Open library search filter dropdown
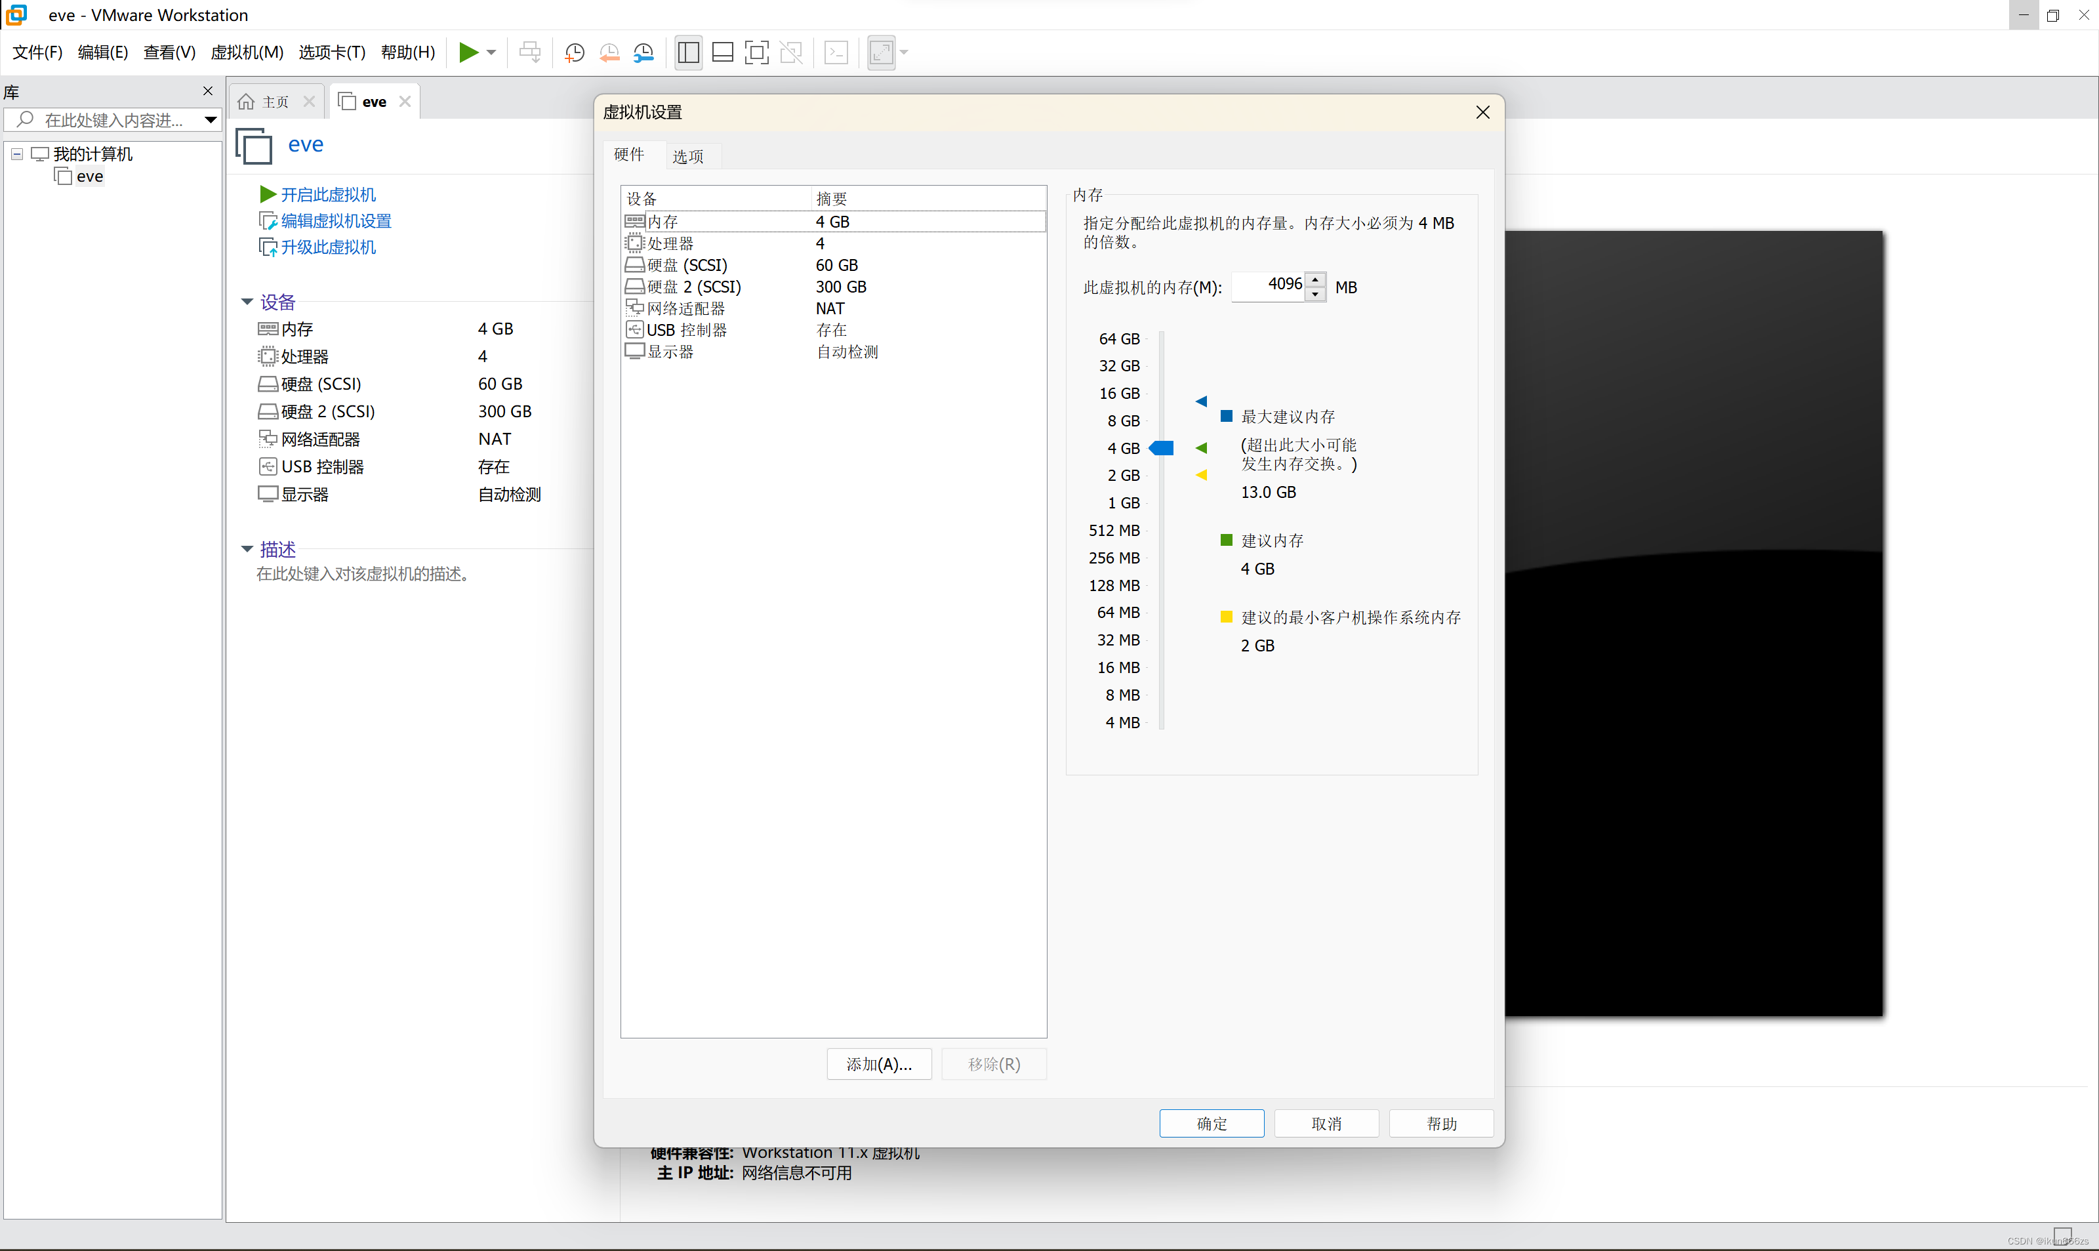This screenshot has height=1251, width=2099. tap(210, 119)
